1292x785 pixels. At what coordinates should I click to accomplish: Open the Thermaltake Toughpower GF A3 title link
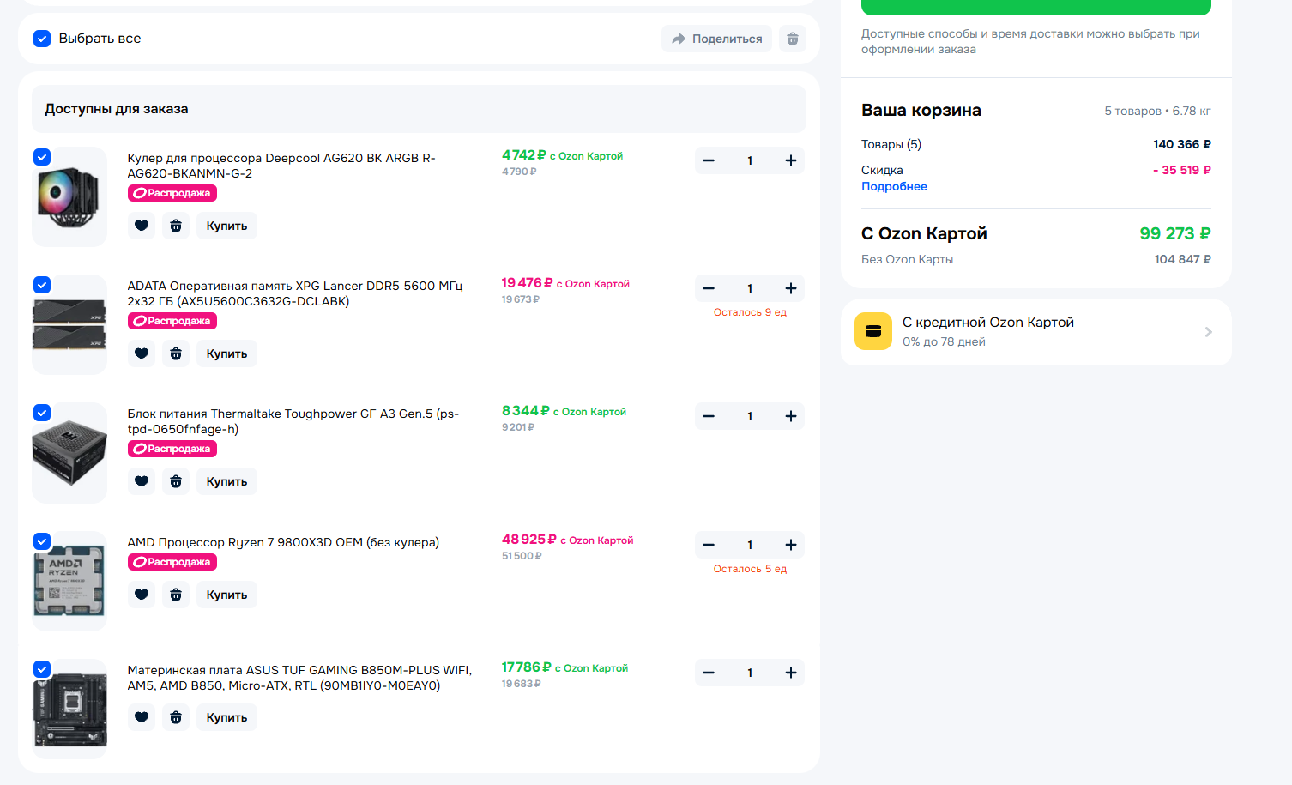click(293, 421)
